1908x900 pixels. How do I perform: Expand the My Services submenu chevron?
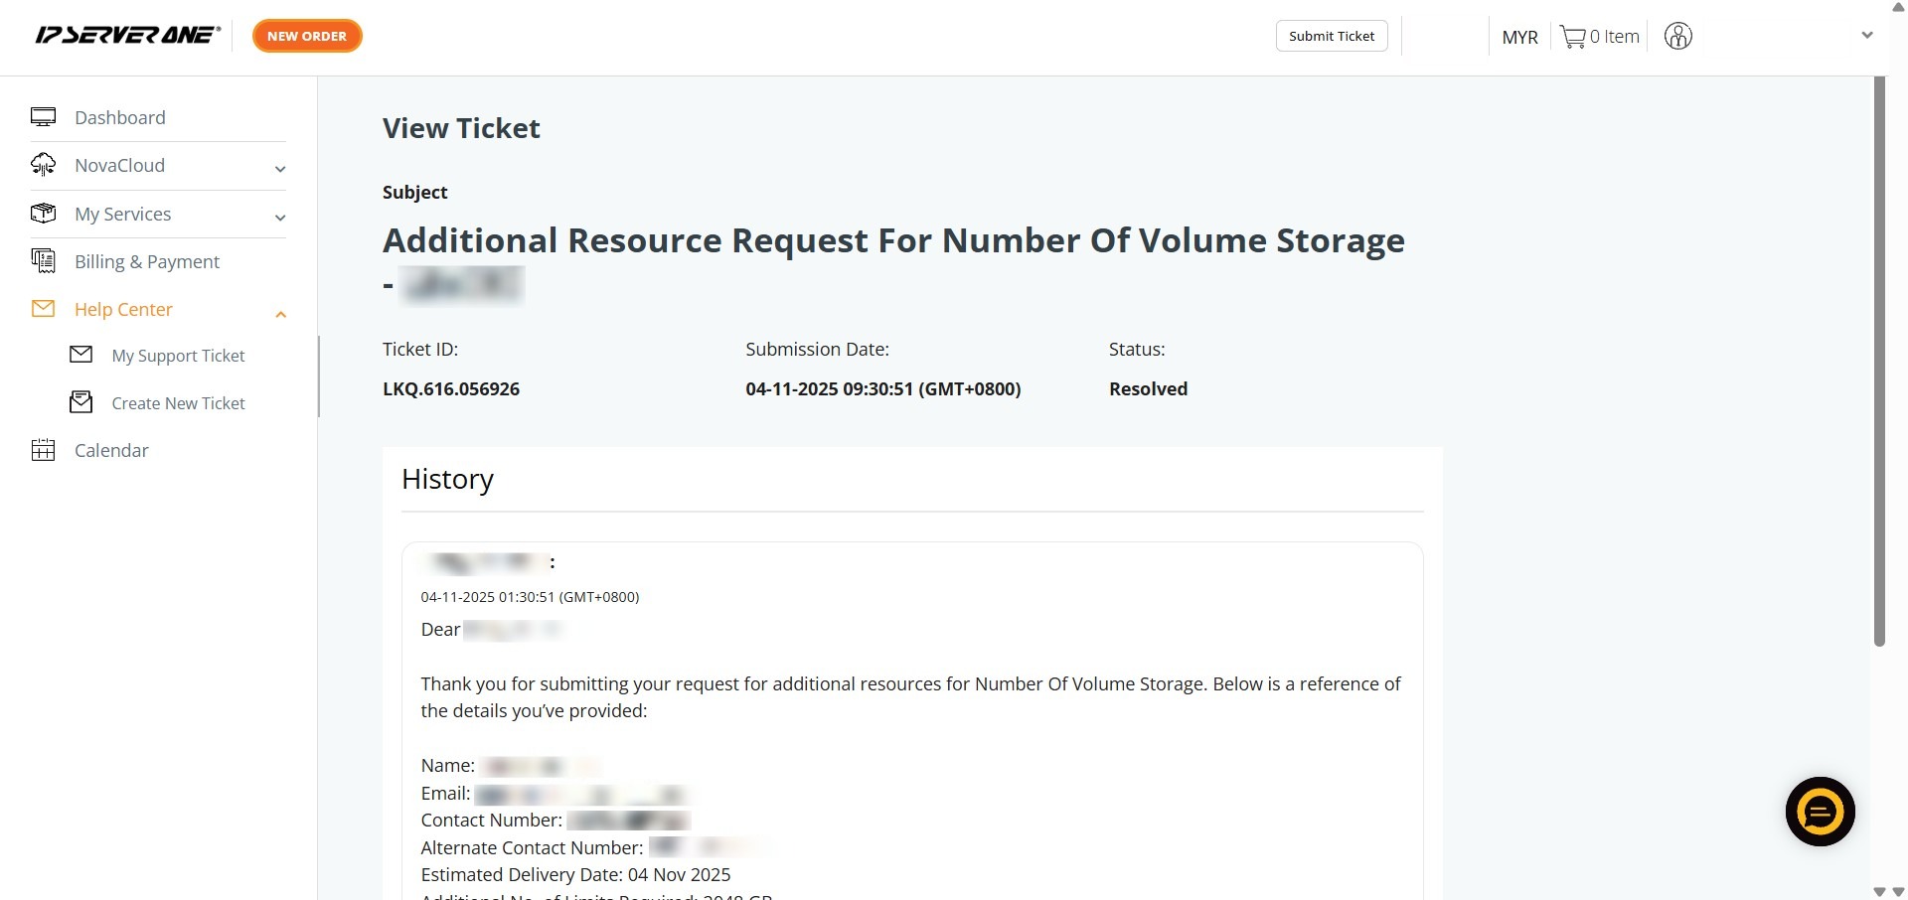click(280, 218)
